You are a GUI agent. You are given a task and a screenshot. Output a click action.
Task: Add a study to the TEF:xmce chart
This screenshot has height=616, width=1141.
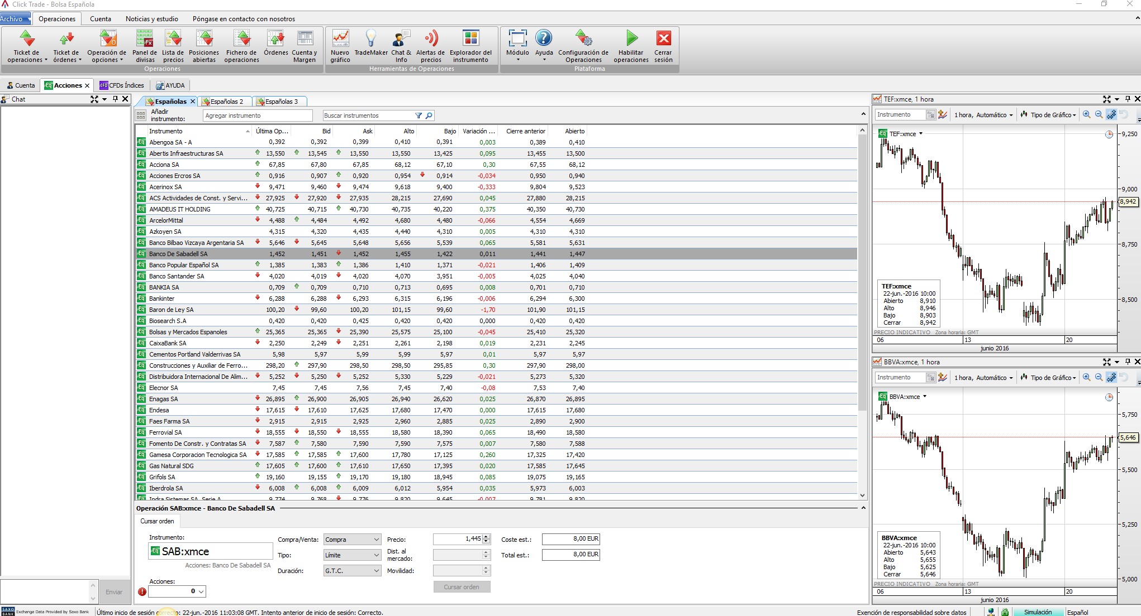tap(943, 114)
